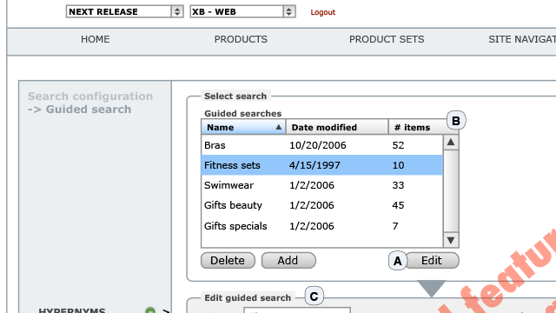Screen dimensions: 556x313
Task: Select the Gifts specials row
Action: click(322, 226)
